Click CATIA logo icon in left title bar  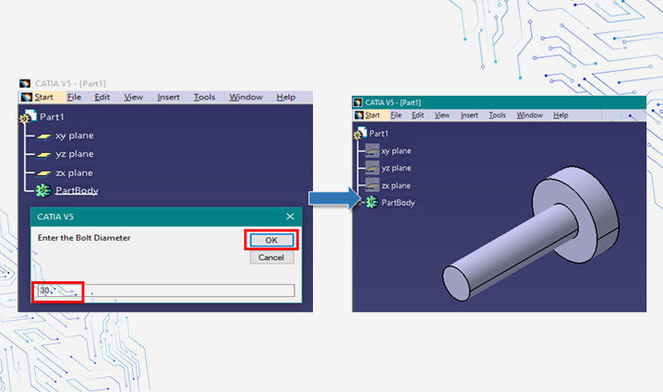[25, 84]
